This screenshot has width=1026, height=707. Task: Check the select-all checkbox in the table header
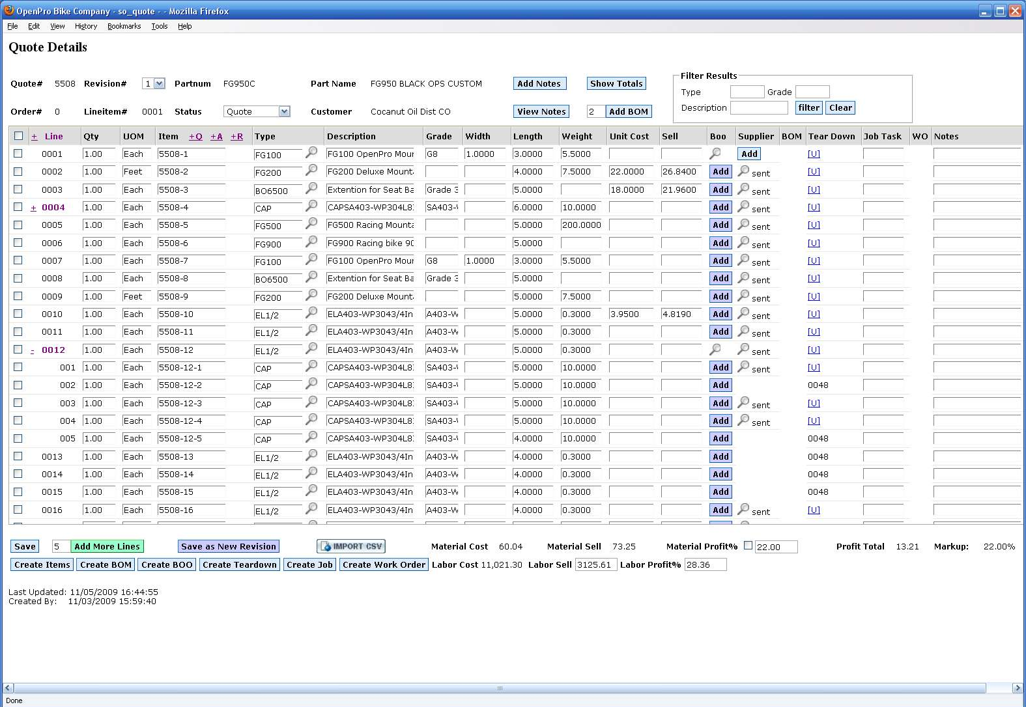coord(18,136)
